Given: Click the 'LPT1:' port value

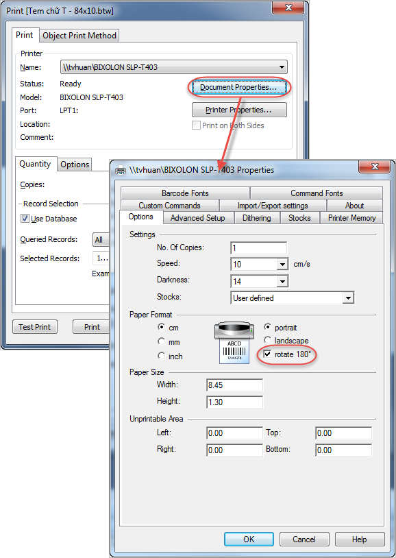Looking at the screenshot, I should (69, 110).
